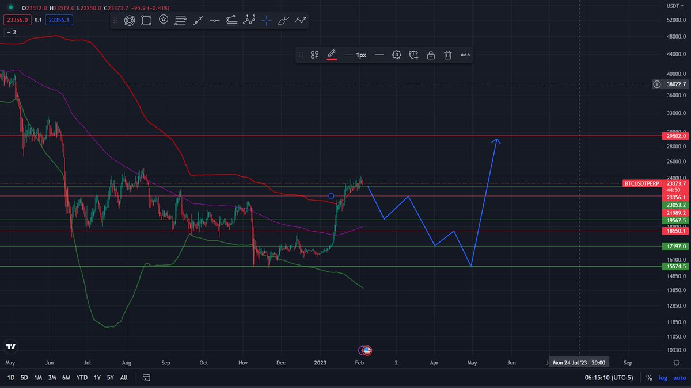The height and width of the screenshot is (388, 691).
Task: Toggle the log scale mode
Action: pos(663,378)
